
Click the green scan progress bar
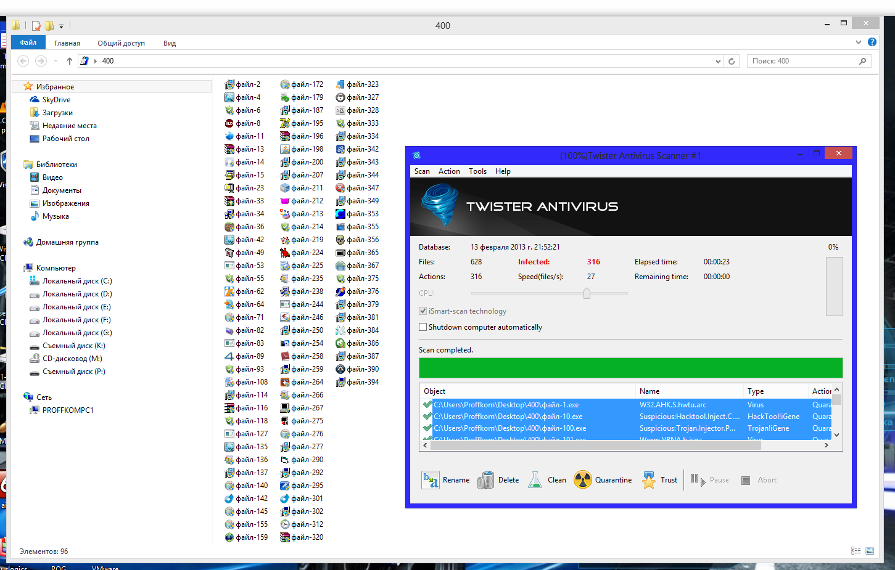(x=630, y=368)
